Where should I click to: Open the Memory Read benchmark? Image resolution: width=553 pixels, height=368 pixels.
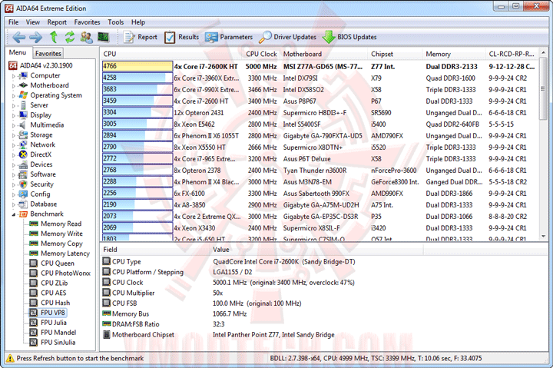coord(61,224)
